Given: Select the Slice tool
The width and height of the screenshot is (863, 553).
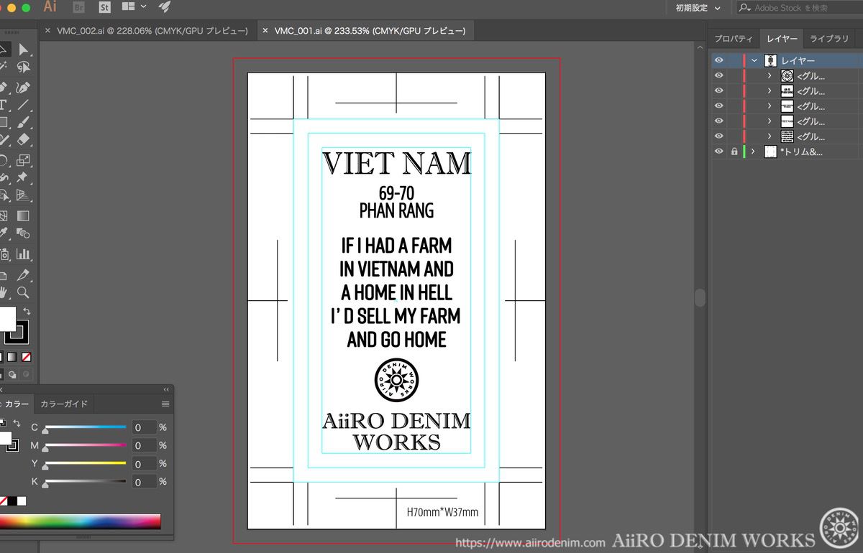Looking at the screenshot, I should [24, 274].
